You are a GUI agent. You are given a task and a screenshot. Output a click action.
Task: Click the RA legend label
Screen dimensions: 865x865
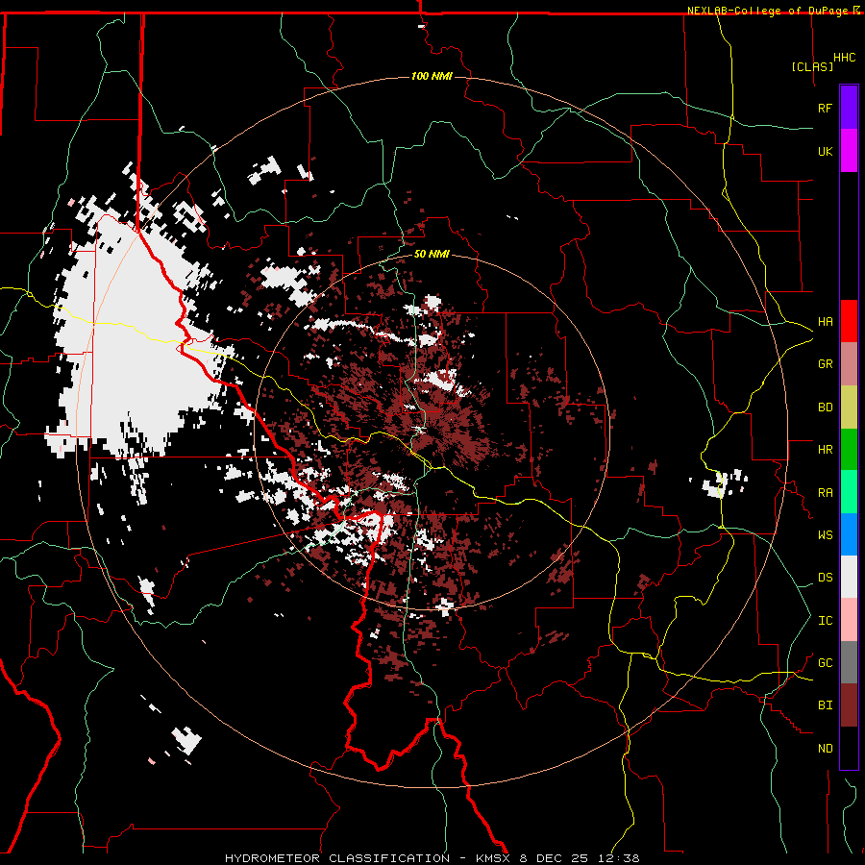click(825, 493)
